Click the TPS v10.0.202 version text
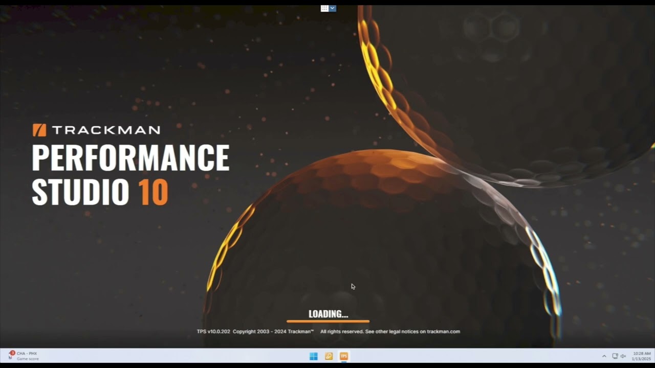 [213, 331]
